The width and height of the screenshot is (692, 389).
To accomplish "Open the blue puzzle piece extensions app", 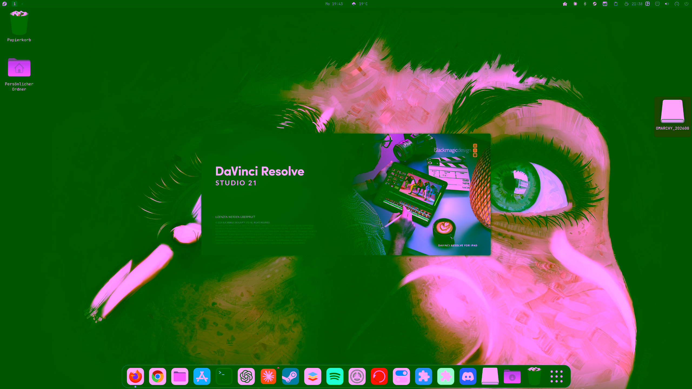I will [x=424, y=376].
